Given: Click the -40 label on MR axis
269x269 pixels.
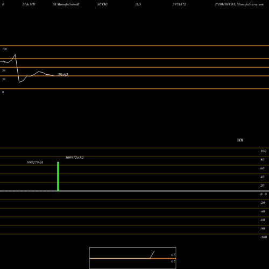Looking at the screenshot, I should click(x=263, y=211).
